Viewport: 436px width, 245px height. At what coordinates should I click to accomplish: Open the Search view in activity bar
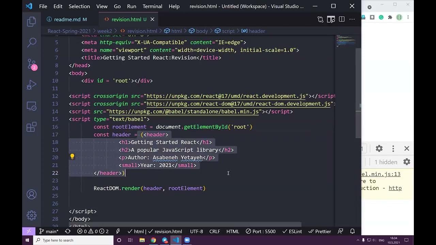[32, 43]
